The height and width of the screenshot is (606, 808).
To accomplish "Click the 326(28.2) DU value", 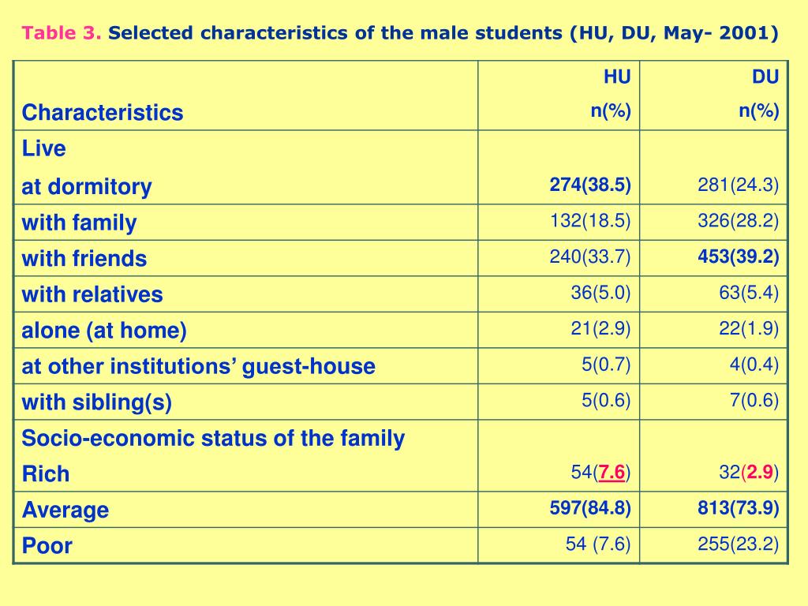I will (x=738, y=221).
